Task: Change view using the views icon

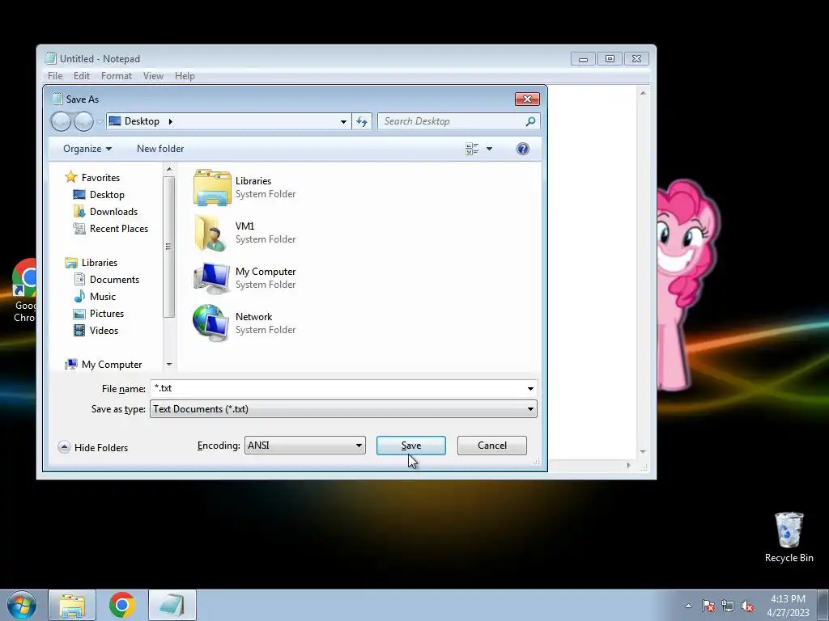Action: click(x=472, y=149)
